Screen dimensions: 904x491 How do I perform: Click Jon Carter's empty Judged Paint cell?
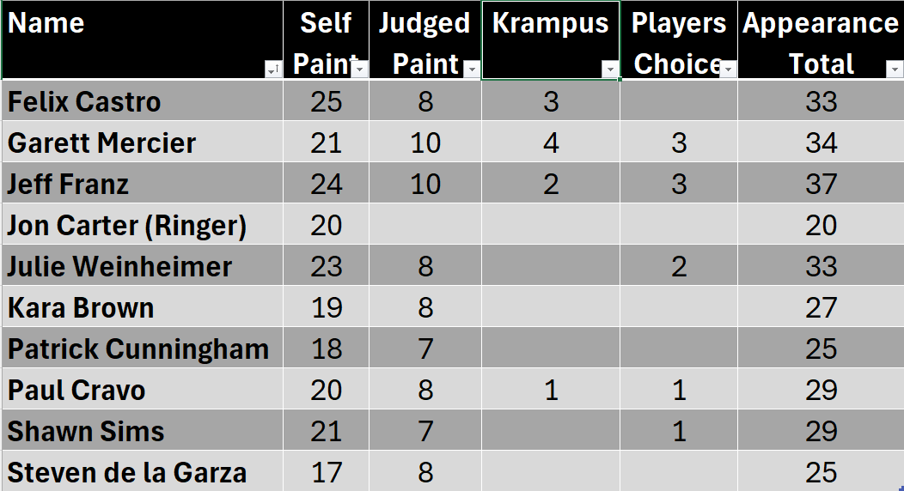(425, 225)
